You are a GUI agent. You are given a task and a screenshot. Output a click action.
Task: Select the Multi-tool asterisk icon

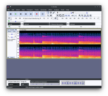click(51, 16)
